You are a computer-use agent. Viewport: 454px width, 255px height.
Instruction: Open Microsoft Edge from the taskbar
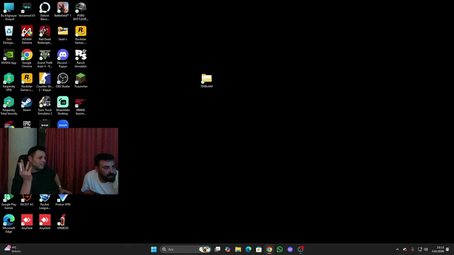click(x=248, y=249)
